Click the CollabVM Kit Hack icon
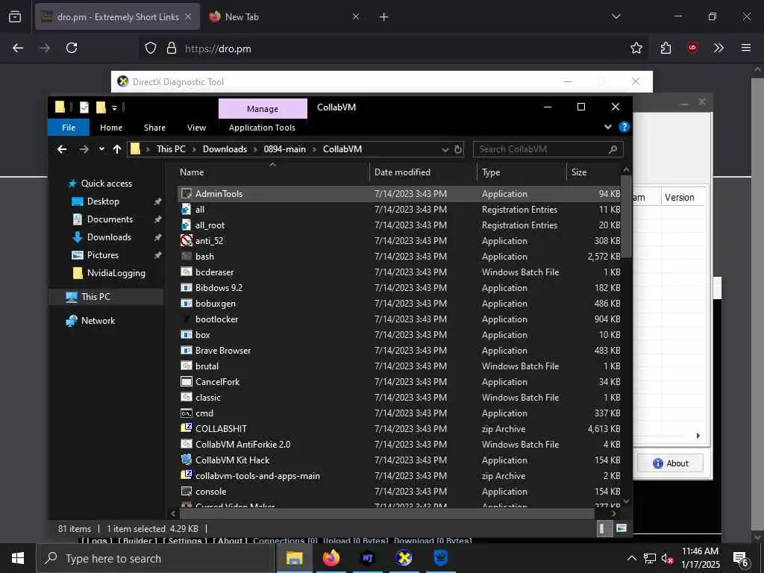Screen dimensions: 764x573 [186, 460]
